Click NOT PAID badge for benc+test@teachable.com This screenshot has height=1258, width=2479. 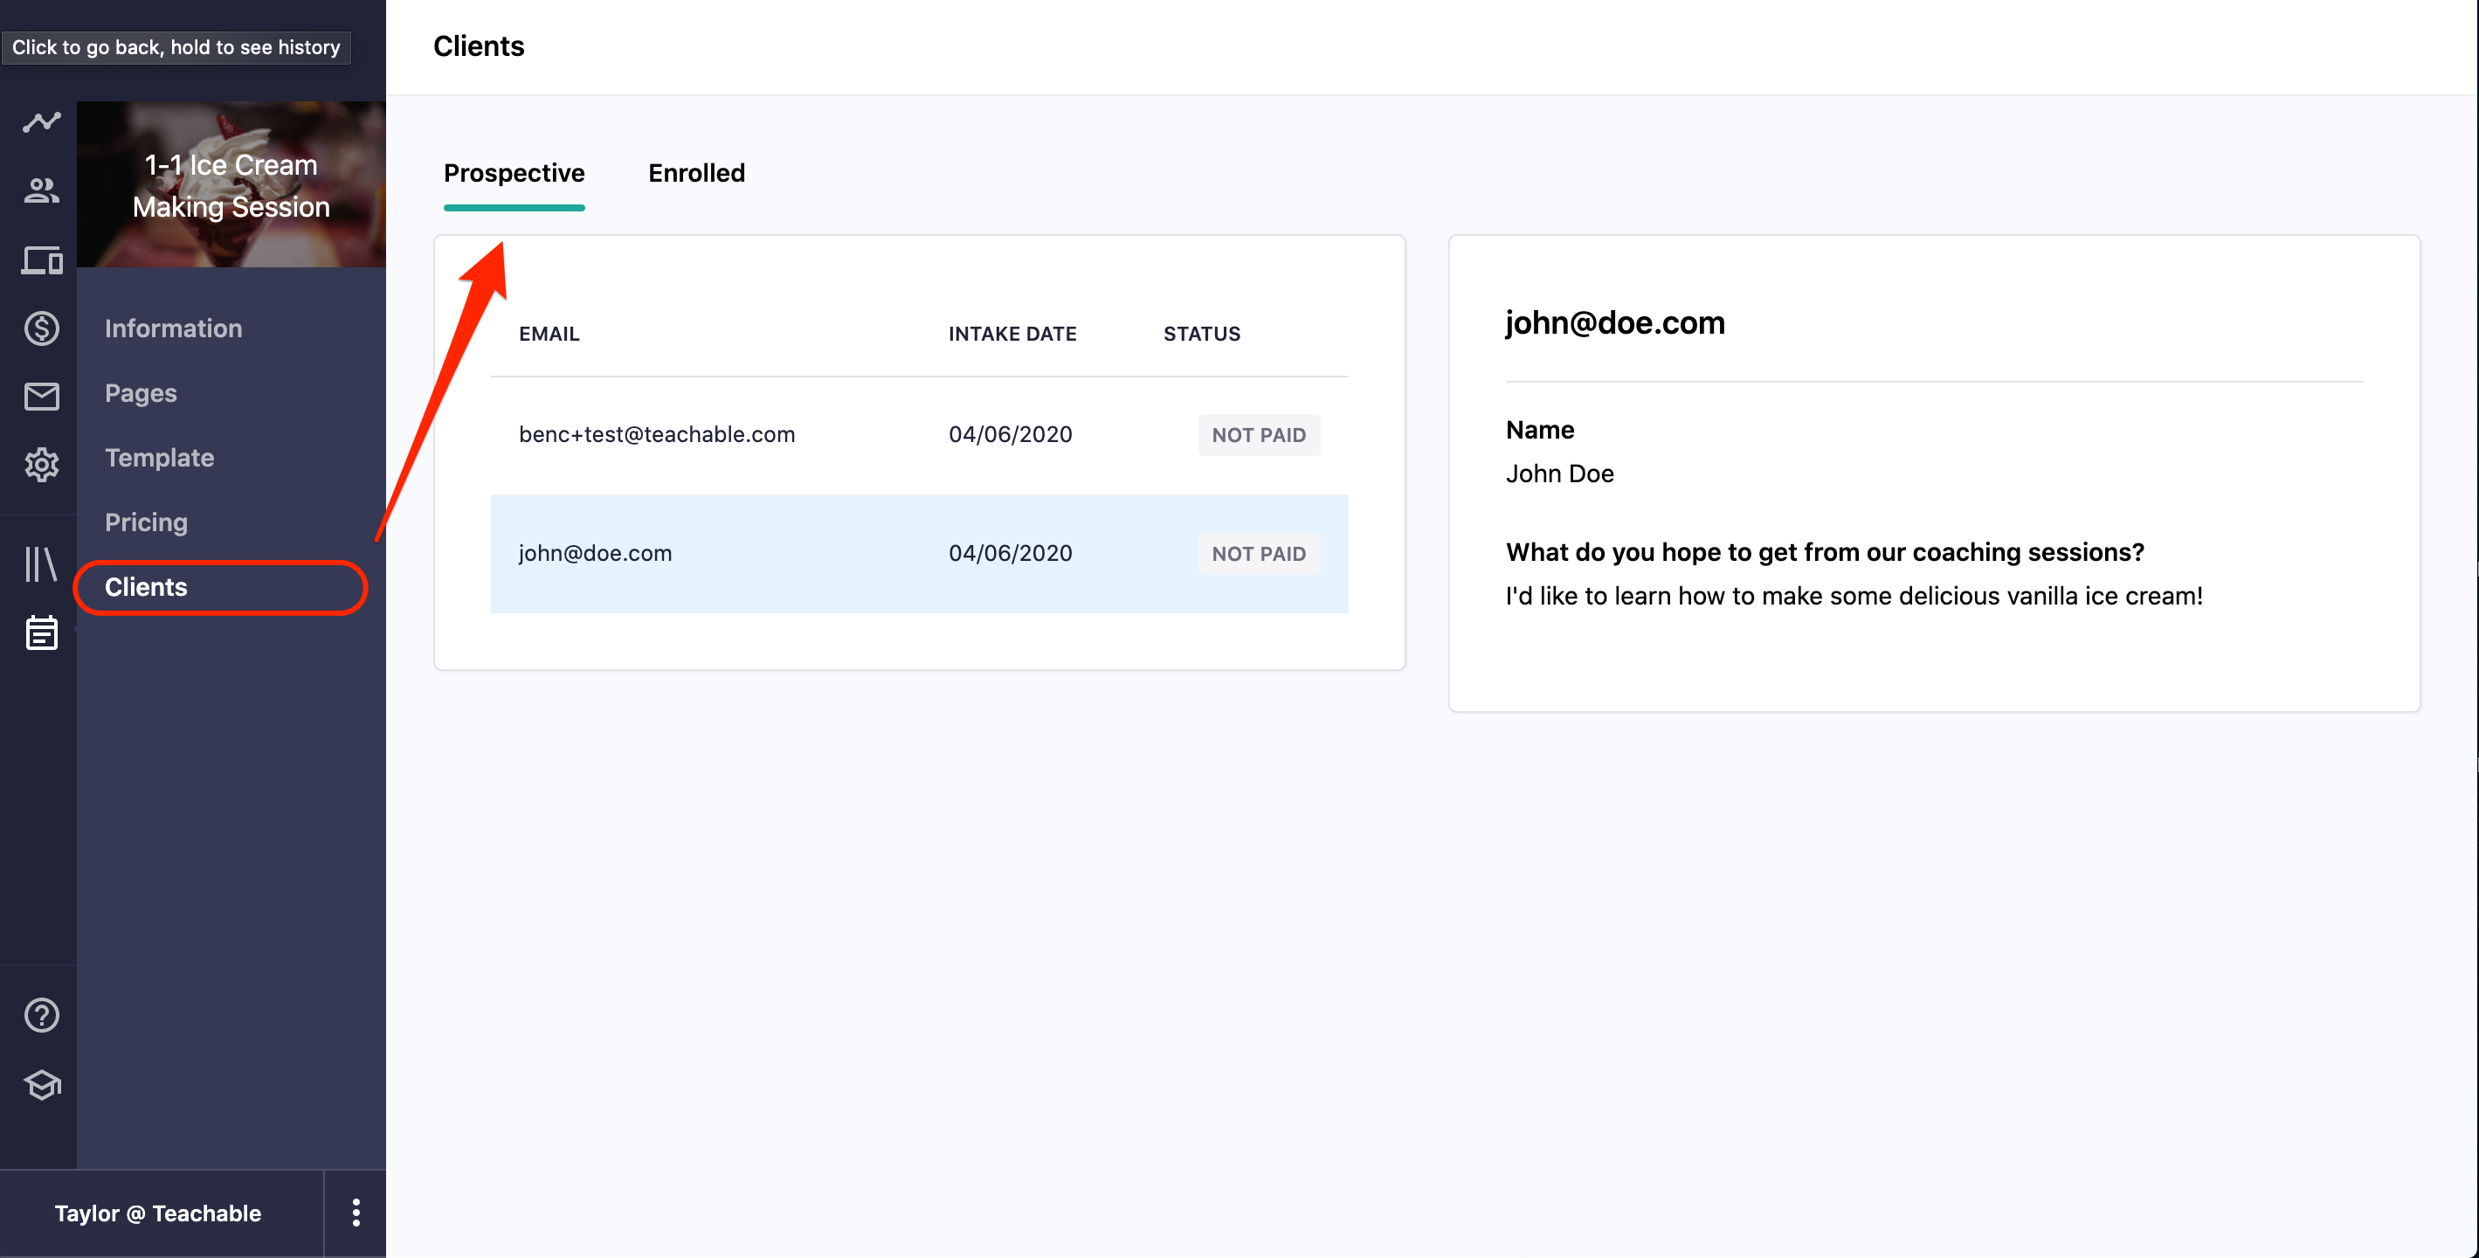[1259, 435]
